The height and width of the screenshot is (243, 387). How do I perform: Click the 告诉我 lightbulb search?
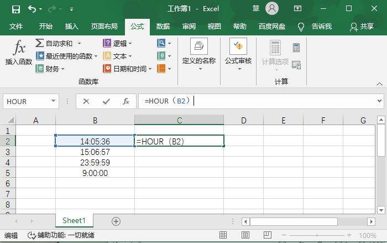tap(315, 27)
